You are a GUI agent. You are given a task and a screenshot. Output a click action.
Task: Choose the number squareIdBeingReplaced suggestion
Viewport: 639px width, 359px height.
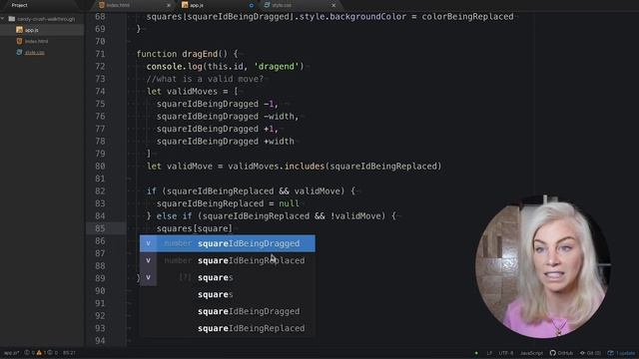pyautogui.click(x=228, y=260)
